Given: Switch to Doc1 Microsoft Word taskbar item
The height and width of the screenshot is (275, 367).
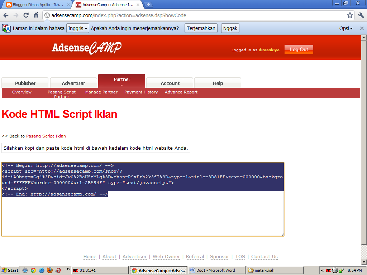Looking at the screenshot, I should (x=216, y=270).
